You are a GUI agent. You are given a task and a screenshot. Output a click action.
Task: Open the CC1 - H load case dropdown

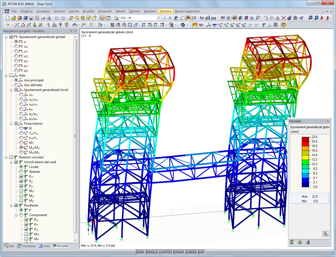(159, 18)
